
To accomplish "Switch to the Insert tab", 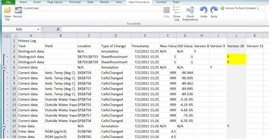I will [37, 2].
